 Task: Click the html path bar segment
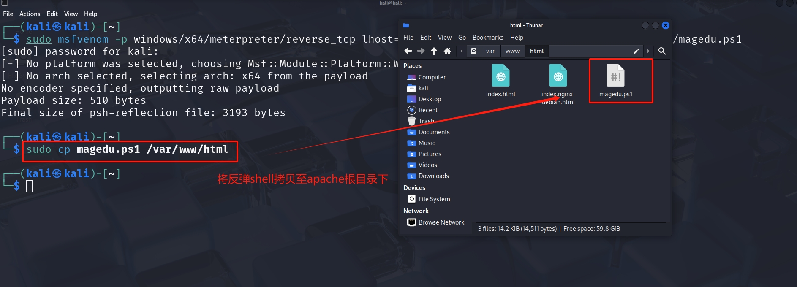(x=537, y=51)
